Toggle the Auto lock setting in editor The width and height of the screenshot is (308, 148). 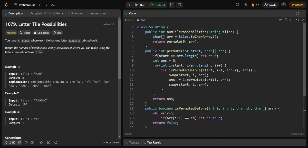(142, 20)
